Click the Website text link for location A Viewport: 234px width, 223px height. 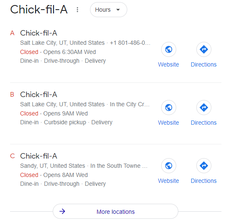click(168, 64)
